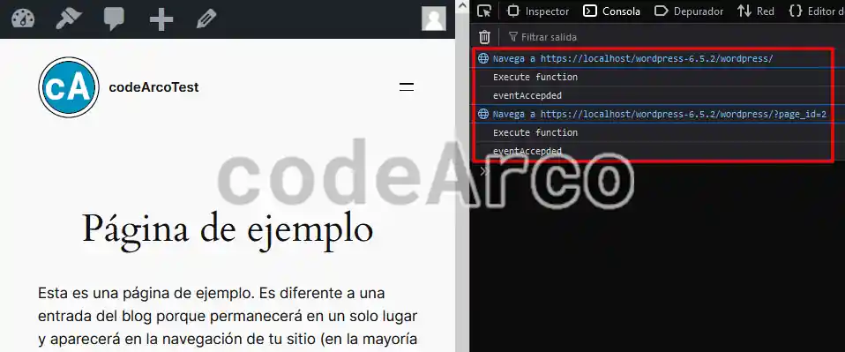Viewport: 845px width, 352px height.
Task: Select the first eventAccepded log line
Action: [x=527, y=96]
